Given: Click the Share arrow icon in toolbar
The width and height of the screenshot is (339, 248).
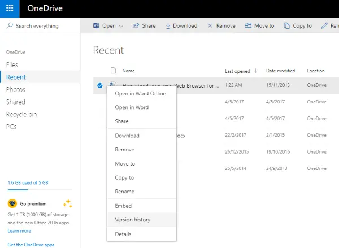Looking at the screenshot, I should click(136, 26).
